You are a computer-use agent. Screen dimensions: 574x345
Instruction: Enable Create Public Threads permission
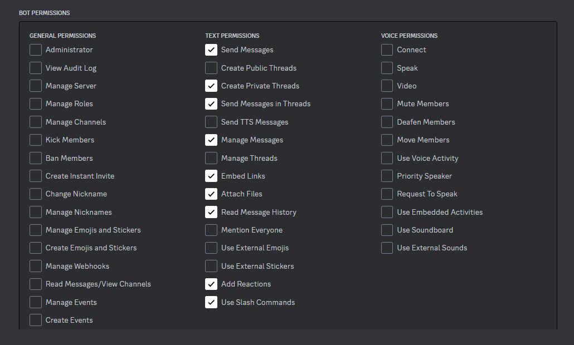pos(211,68)
